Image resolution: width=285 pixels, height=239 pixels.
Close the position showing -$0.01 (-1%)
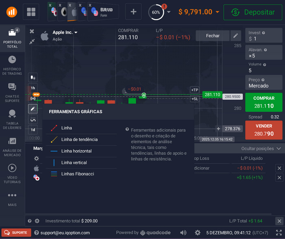(x=279, y=168)
